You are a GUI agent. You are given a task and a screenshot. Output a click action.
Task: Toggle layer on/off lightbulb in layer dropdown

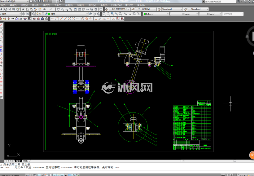(37, 14)
